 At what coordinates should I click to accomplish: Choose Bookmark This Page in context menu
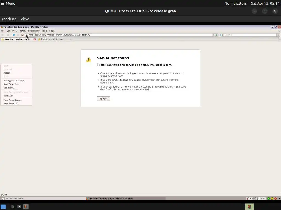coord(16,81)
